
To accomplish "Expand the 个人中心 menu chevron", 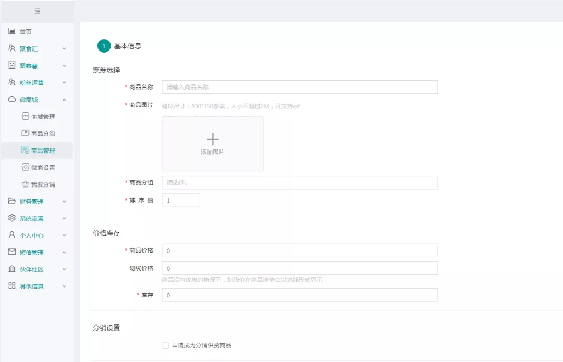I will point(64,235).
